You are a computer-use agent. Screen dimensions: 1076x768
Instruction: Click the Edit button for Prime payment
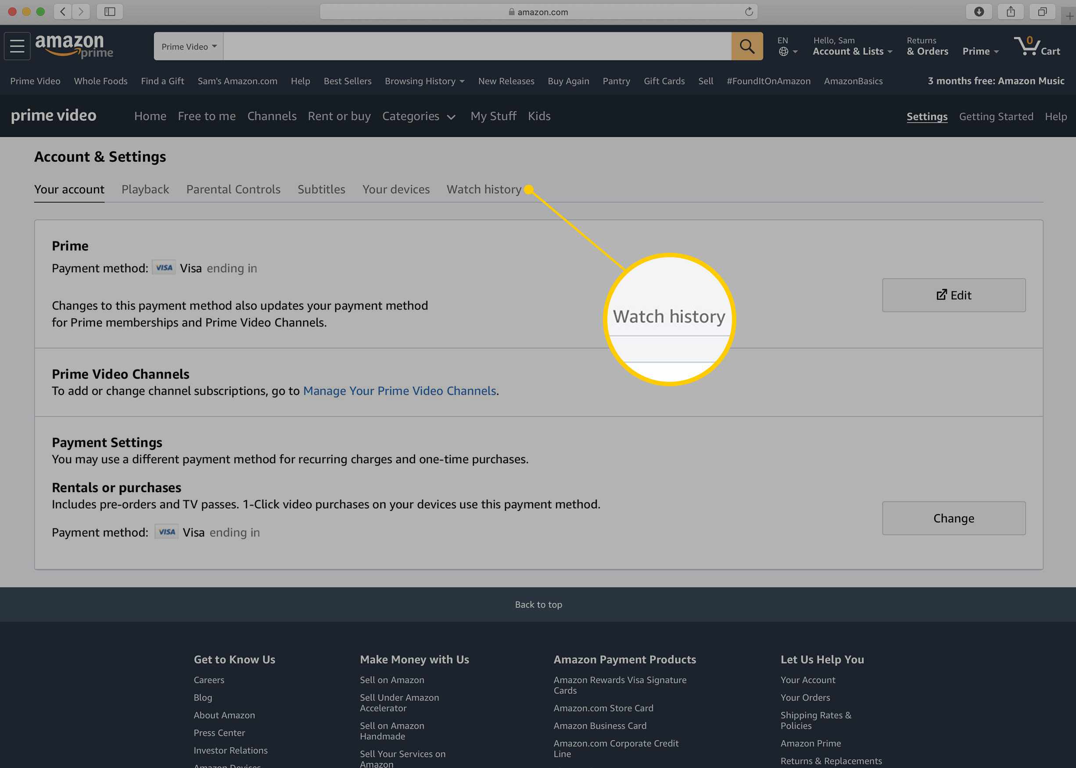pos(954,295)
